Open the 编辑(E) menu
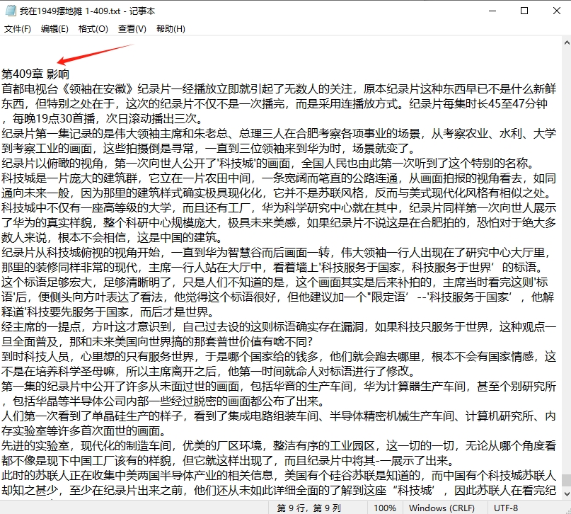The width and height of the screenshot is (571, 514). pos(54,29)
